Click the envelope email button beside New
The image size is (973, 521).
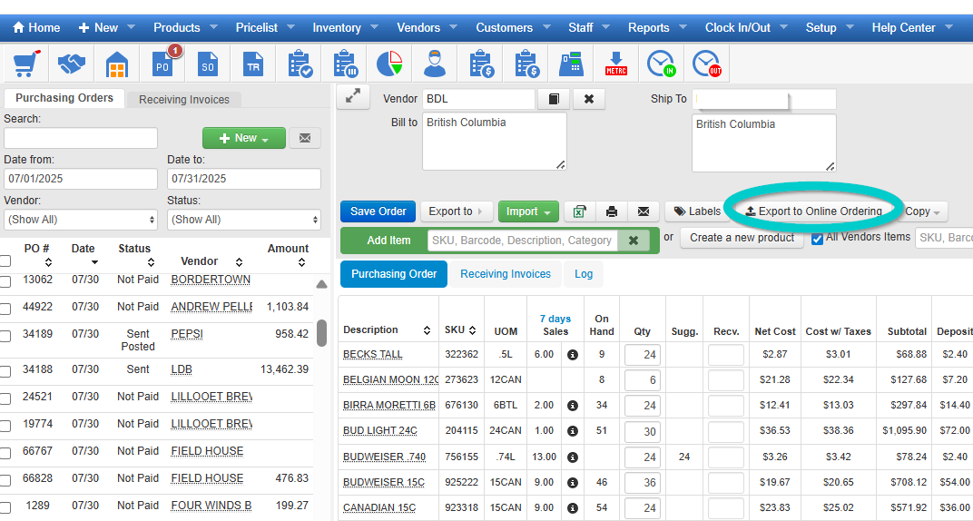305,138
